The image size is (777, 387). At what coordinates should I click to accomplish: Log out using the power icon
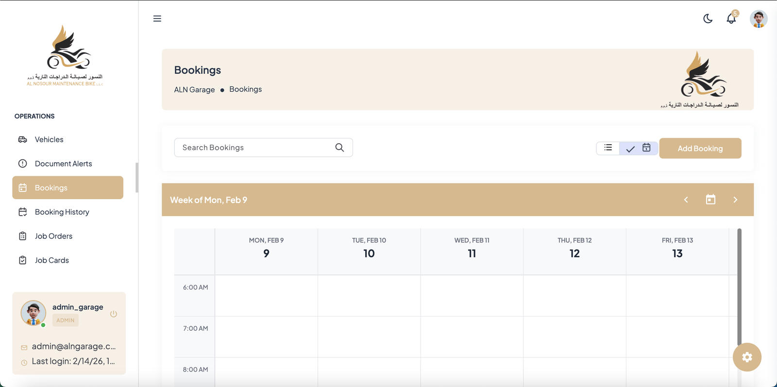point(114,314)
